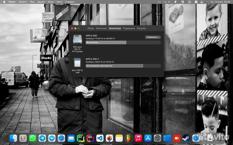The width and height of the screenshot is (233, 145).
Task: Click 'Свободно 117,39 ГБ из 255,85 ГБ' text
Action: 100,38
